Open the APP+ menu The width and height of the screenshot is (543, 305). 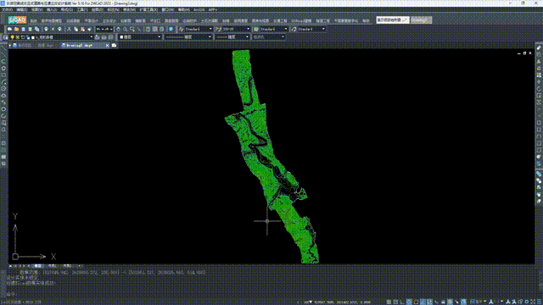(x=213, y=9)
